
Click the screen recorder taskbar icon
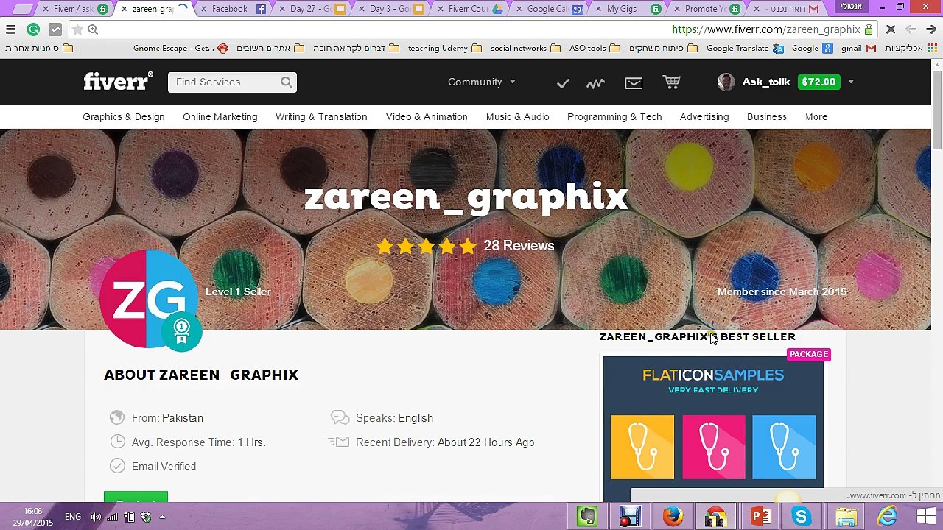click(x=629, y=516)
